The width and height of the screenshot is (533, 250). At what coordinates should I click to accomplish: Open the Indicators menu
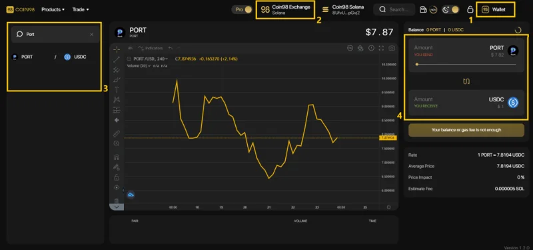tap(151, 48)
